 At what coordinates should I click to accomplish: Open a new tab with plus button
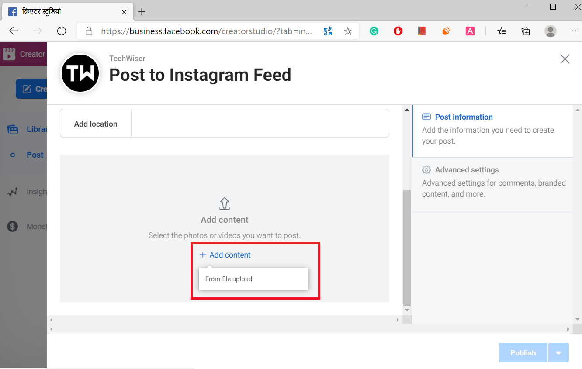coord(142,12)
